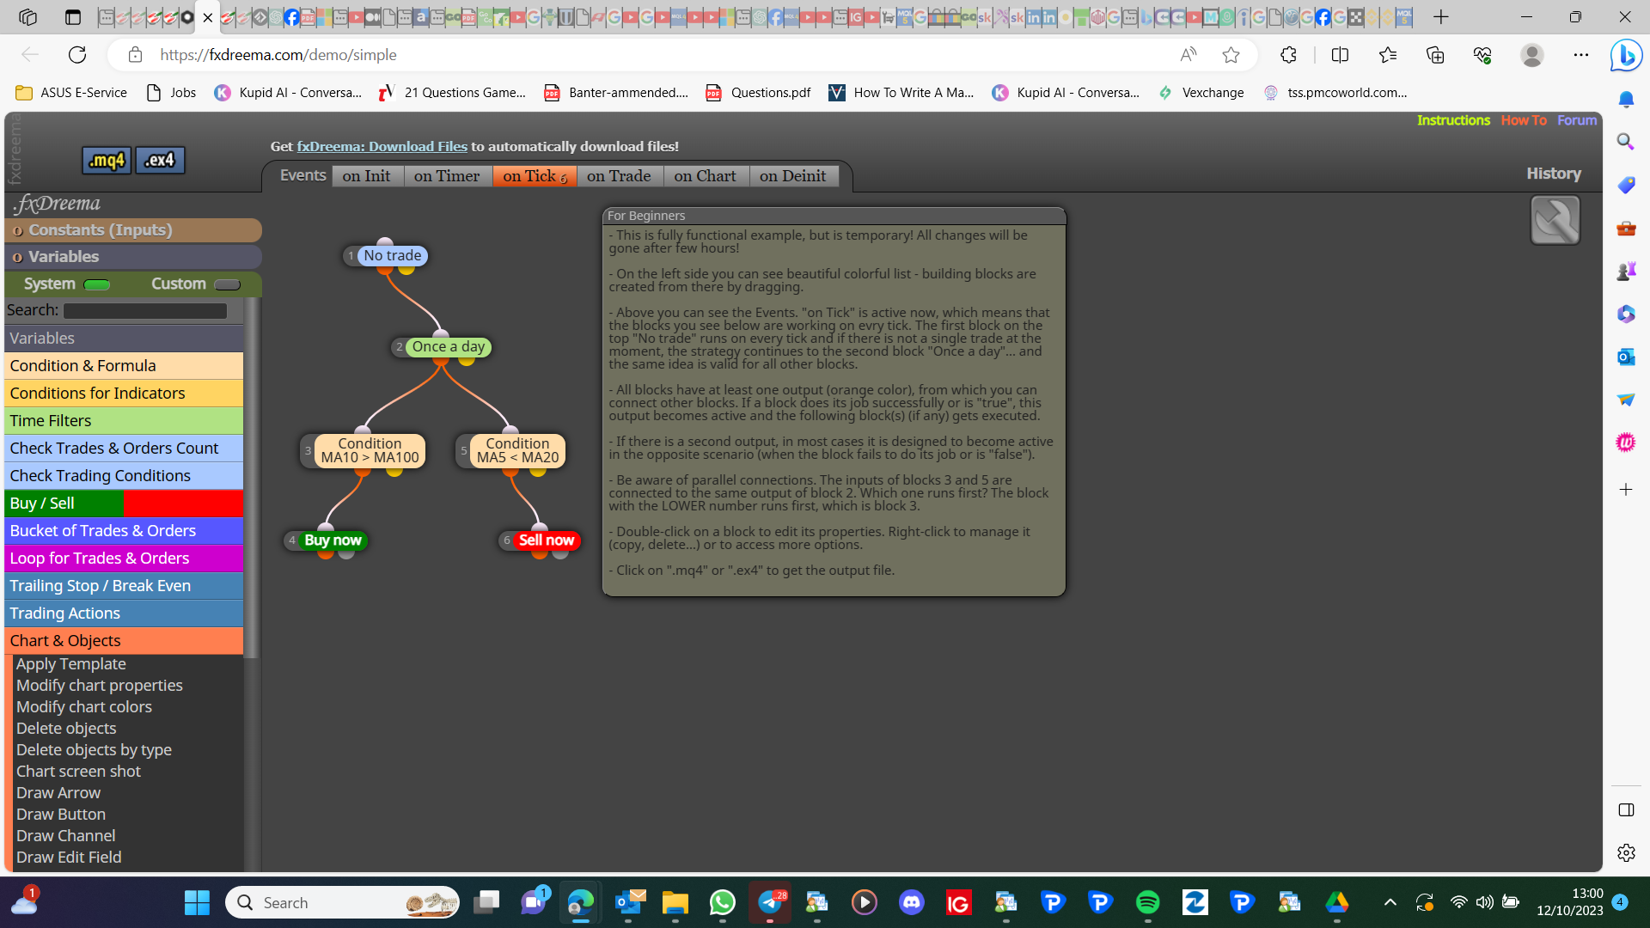Viewport: 1650px width, 928px height.
Task: Select Draw Arrow block item
Action: (x=58, y=793)
